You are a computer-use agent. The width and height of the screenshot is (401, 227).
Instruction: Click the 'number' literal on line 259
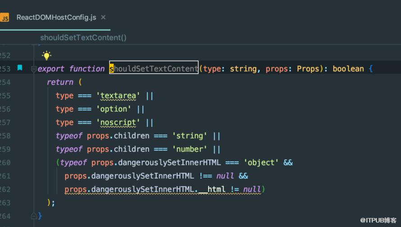190,149
